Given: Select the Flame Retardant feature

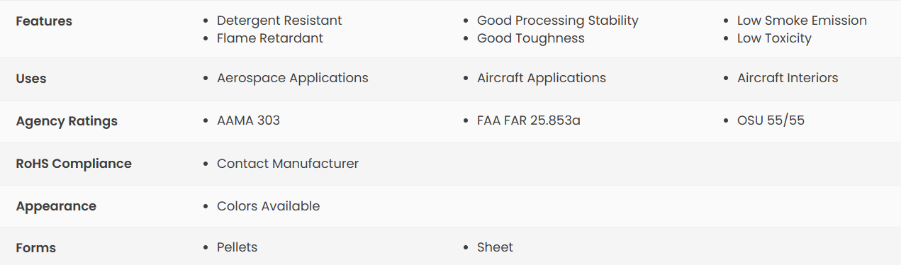Looking at the screenshot, I should click(x=270, y=38).
